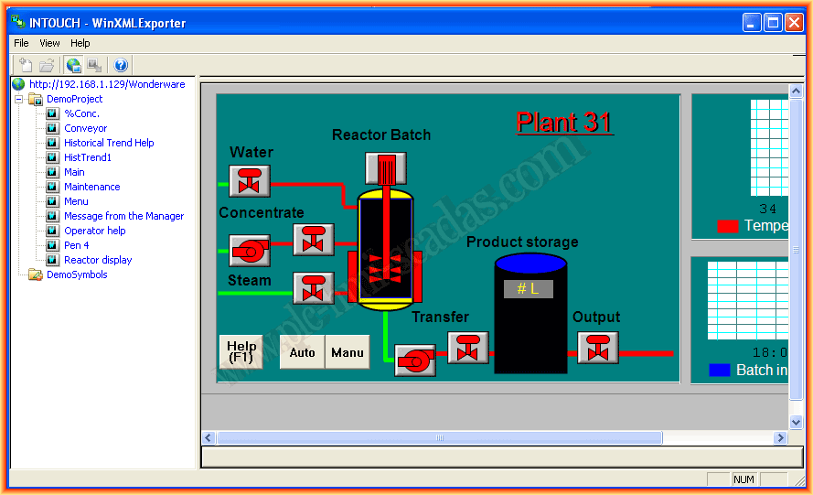The width and height of the screenshot is (813, 495).
Task: Click the new document toolbar icon
Action: 26,65
